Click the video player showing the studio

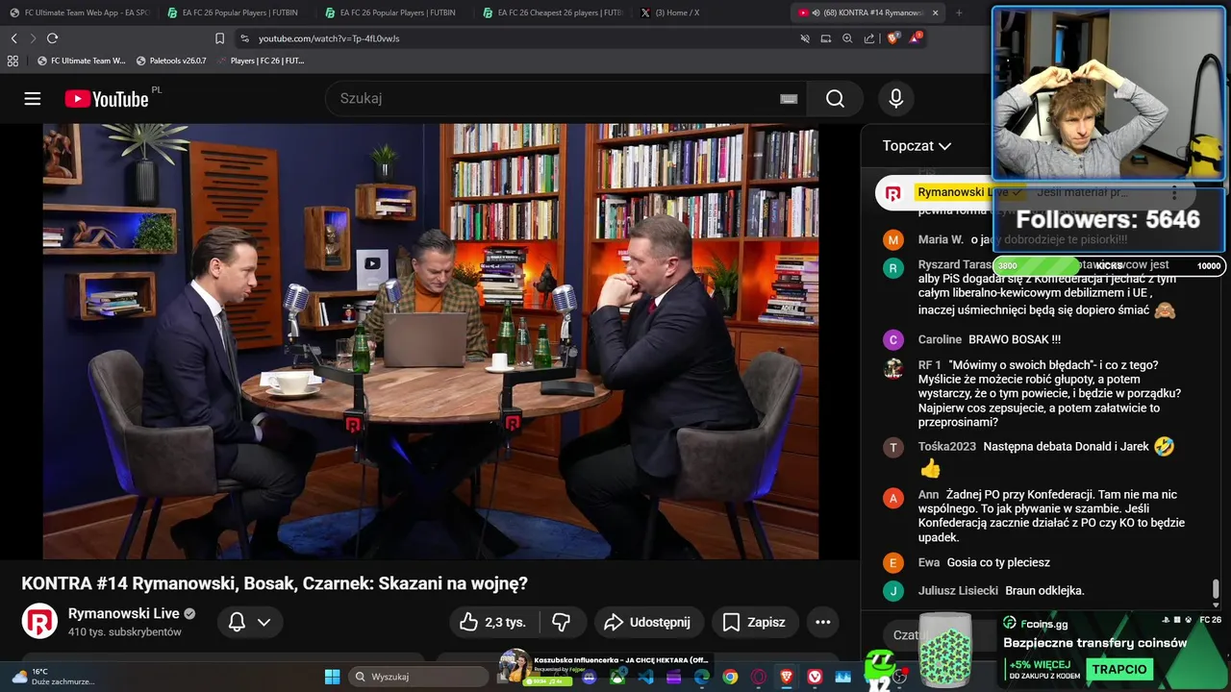point(430,341)
